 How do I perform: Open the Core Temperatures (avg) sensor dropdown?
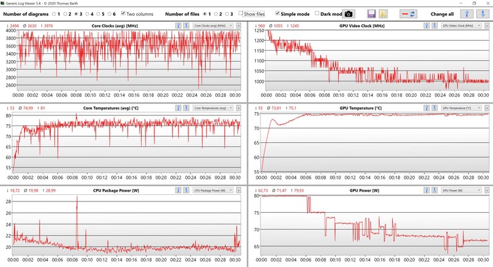pyautogui.click(x=213, y=107)
